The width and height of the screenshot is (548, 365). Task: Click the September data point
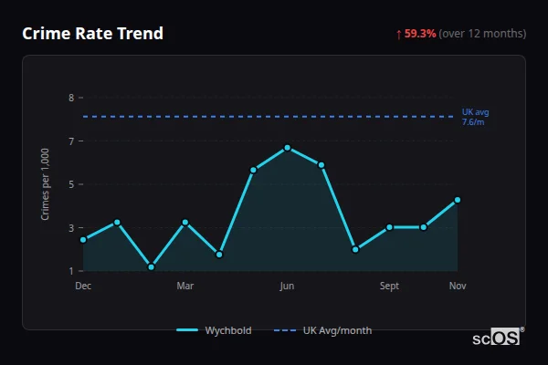point(389,227)
